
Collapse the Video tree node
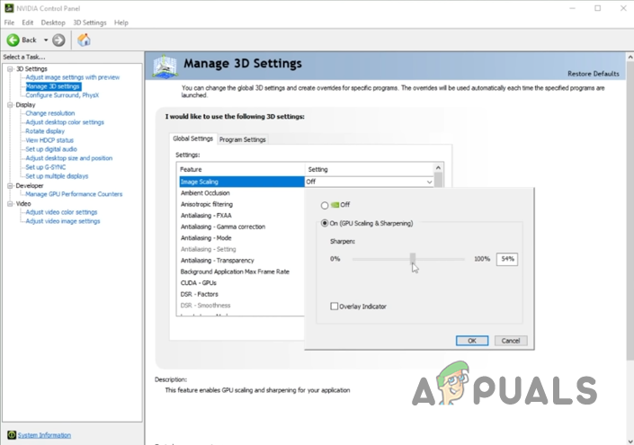coord(10,204)
